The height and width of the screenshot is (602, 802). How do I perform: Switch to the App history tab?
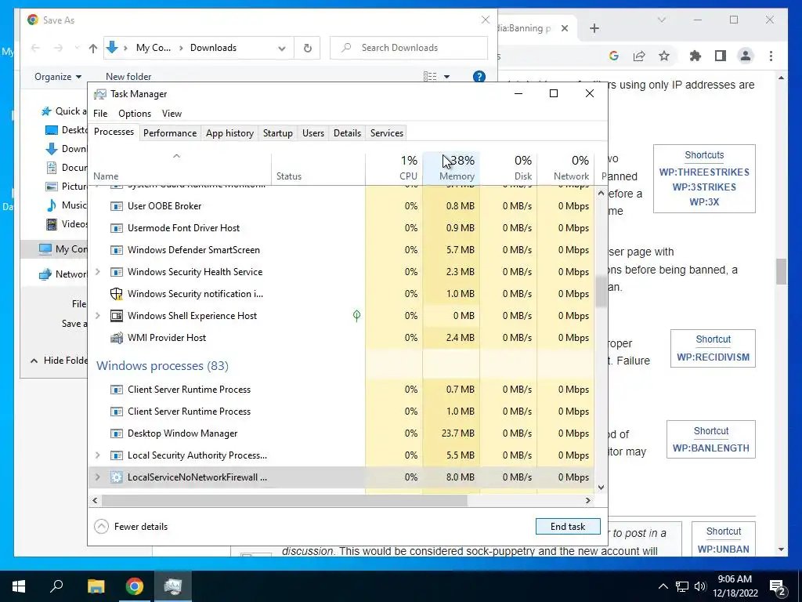(x=229, y=133)
